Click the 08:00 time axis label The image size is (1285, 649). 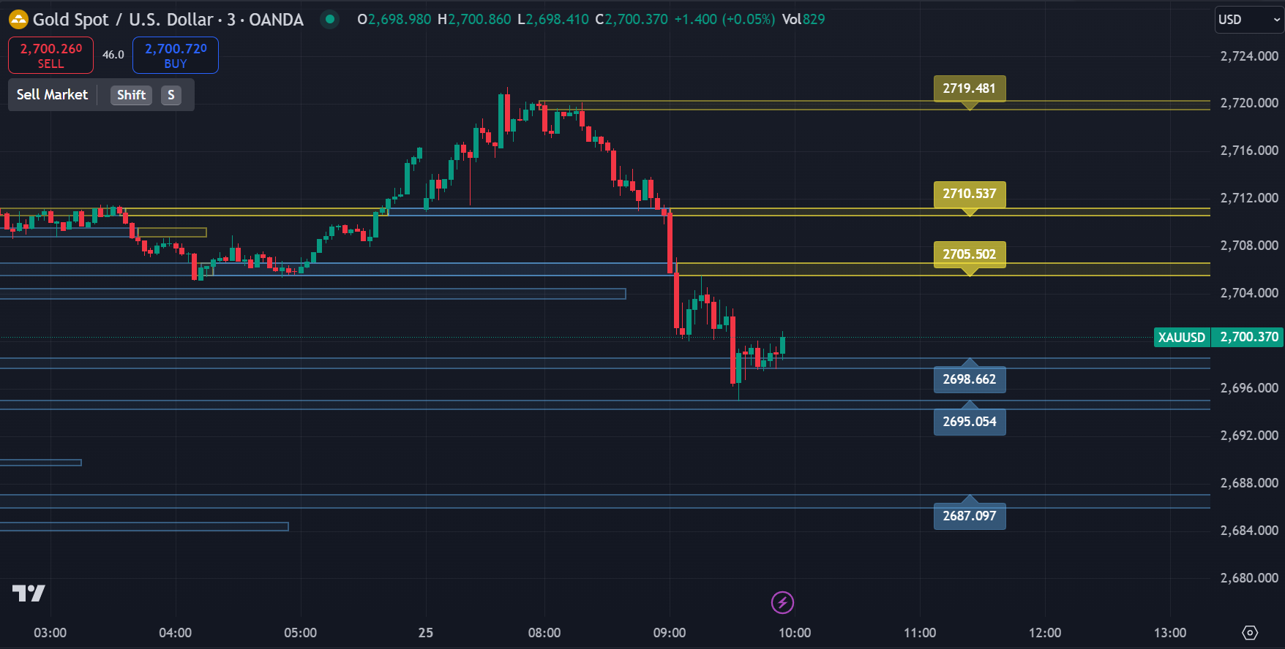544,633
